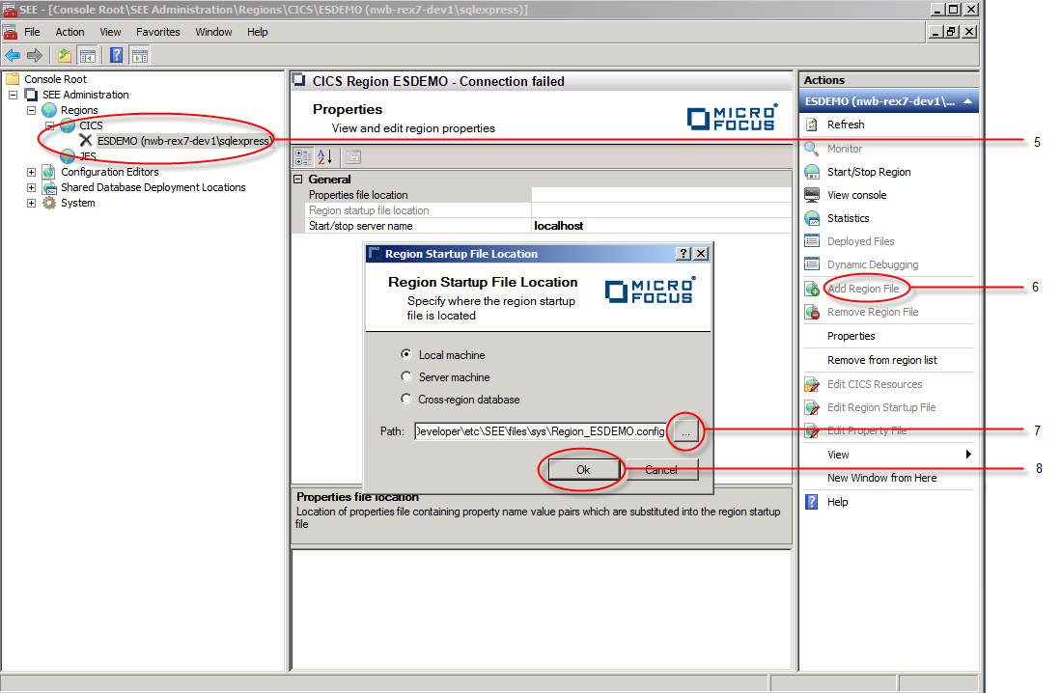Click the blue Back arrow in toolbar
This screenshot has height=693, width=1061.
click(13, 55)
